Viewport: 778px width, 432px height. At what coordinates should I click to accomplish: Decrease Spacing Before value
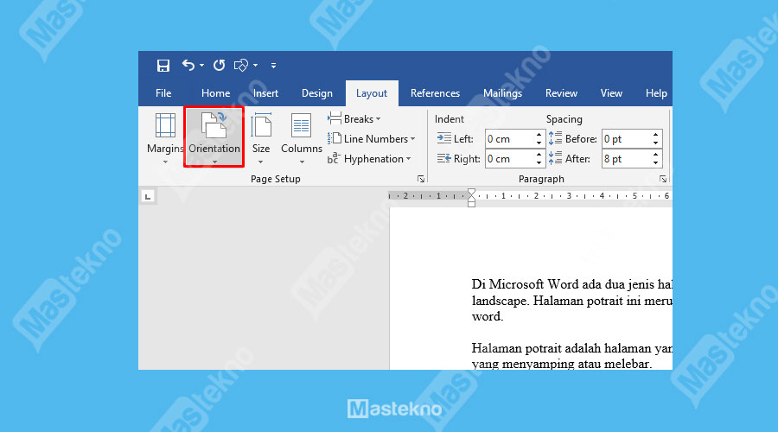[x=655, y=143]
